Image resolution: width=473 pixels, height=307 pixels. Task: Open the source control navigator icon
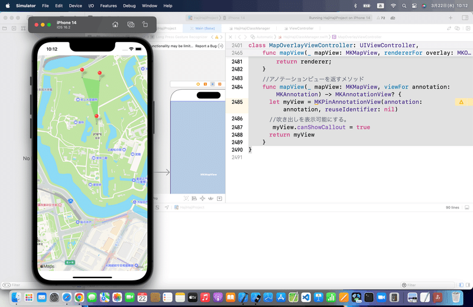click(x=14, y=28)
